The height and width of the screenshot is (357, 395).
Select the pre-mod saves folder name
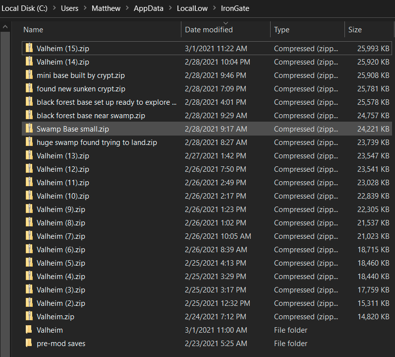(x=61, y=344)
